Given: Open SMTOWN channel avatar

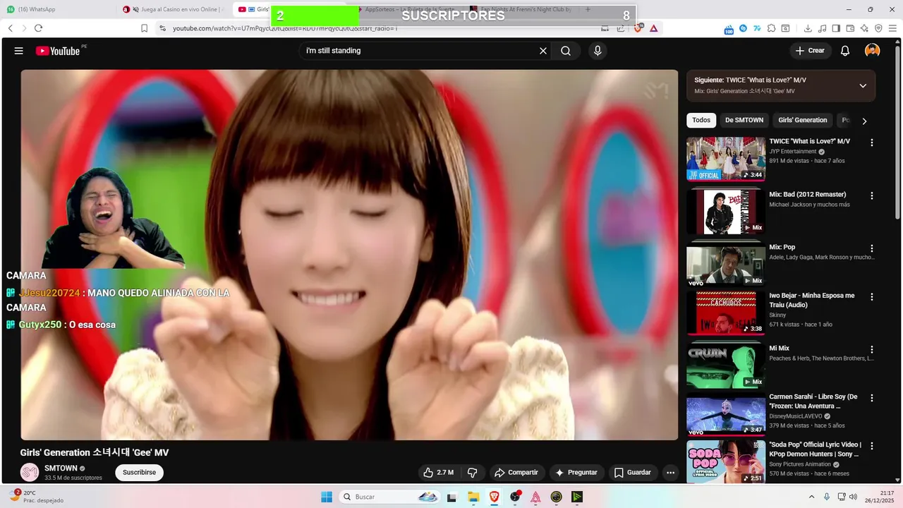Looking at the screenshot, I should (x=30, y=473).
